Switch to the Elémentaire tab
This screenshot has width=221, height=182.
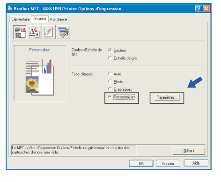(21, 19)
